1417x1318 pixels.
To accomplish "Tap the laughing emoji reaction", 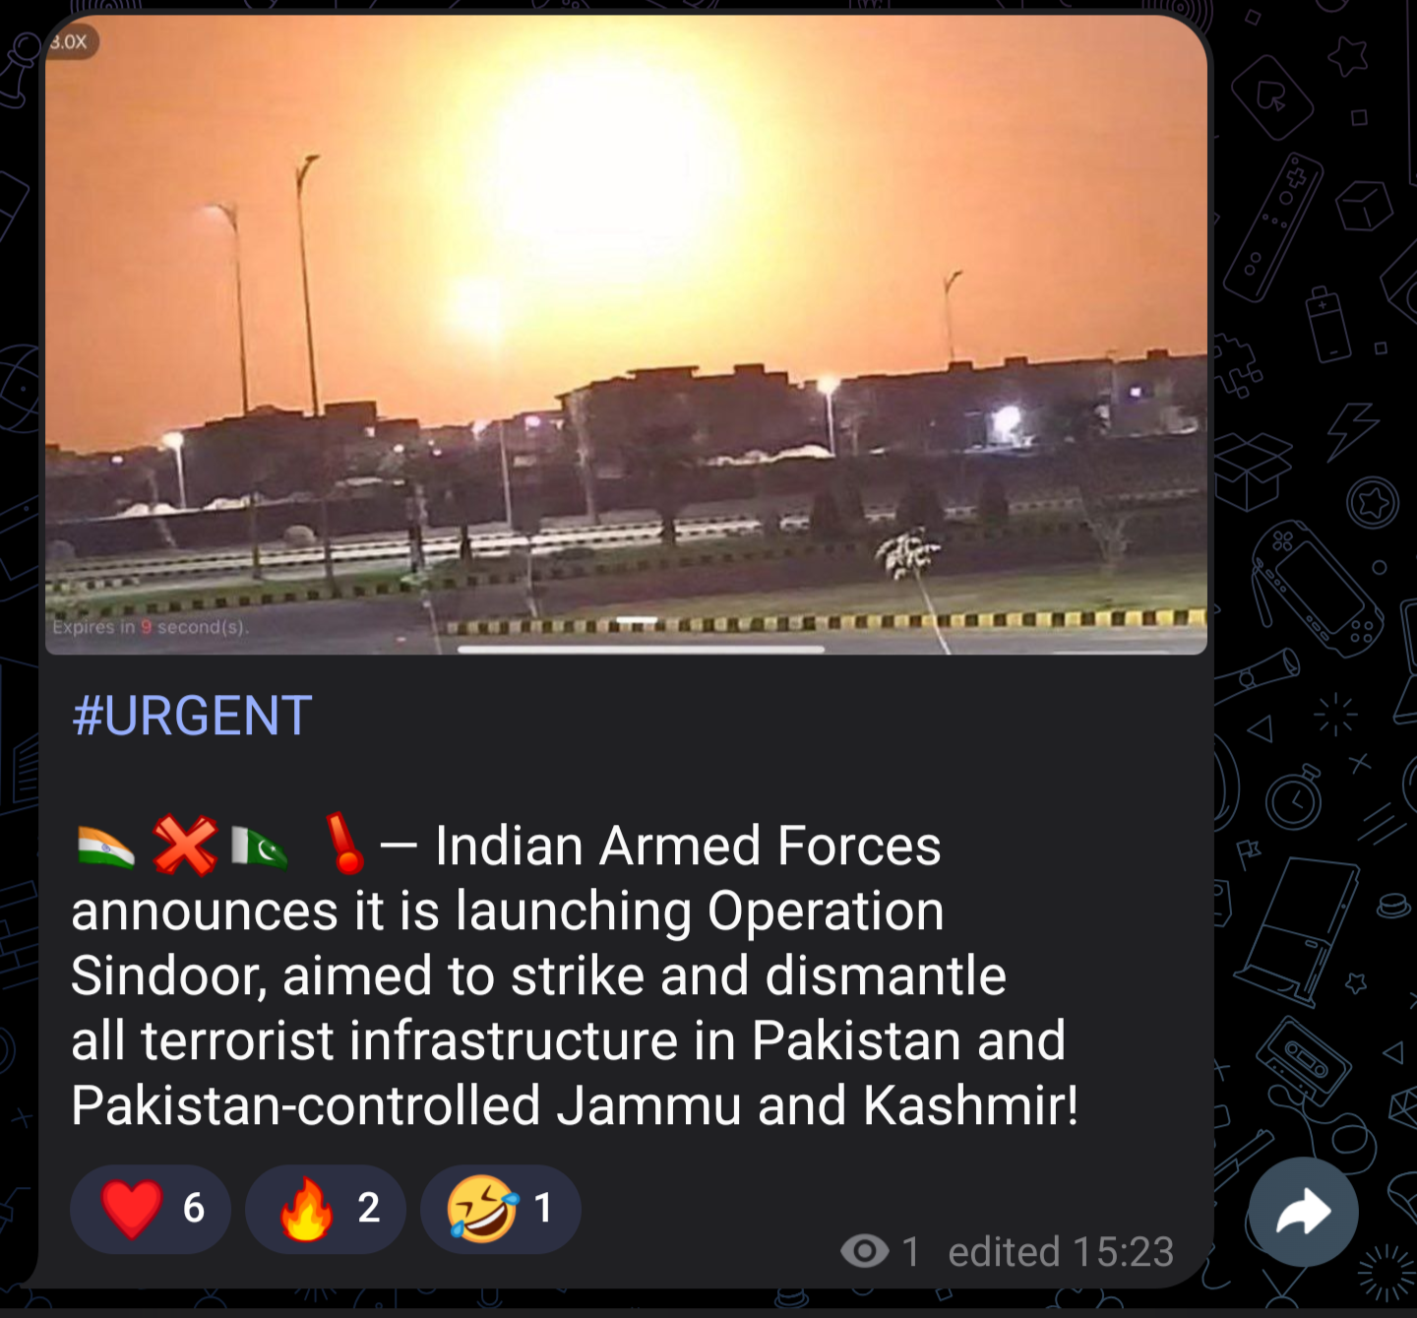I will pyautogui.click(x=500, y=1209).
